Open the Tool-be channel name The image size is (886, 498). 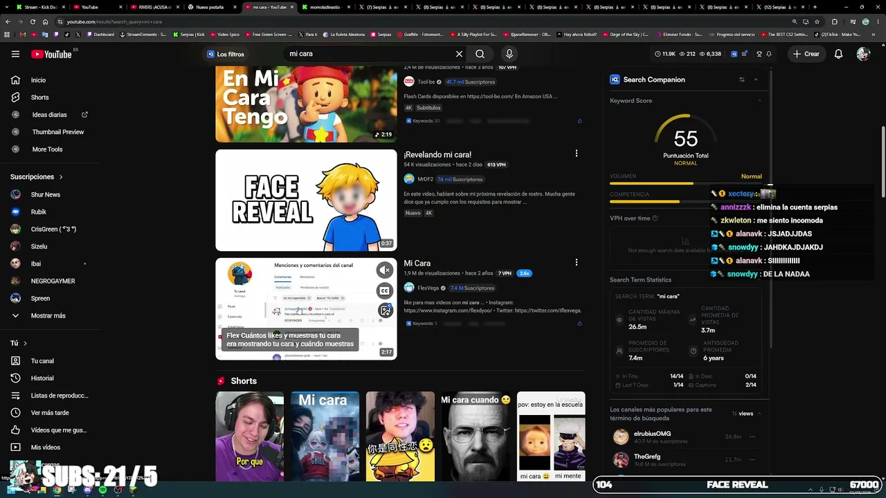pos(426,82)
